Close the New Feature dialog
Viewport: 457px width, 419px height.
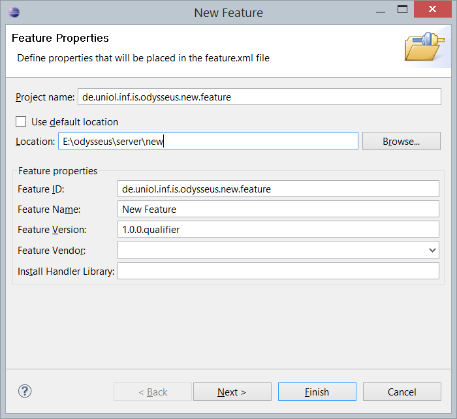pos(432,9)
